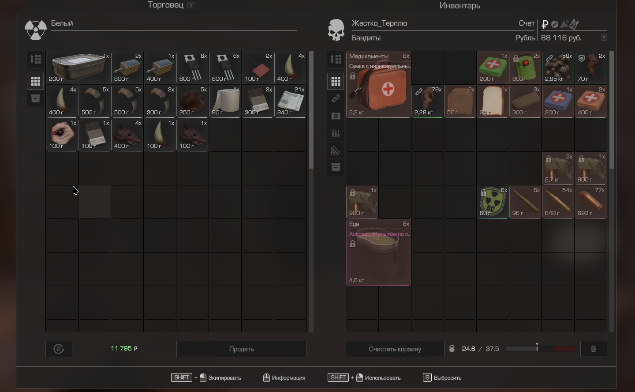This screenshot has width=635, height=392.
Task: Filter inventory by ammunition bullets icon
Action: coord(336,133)
